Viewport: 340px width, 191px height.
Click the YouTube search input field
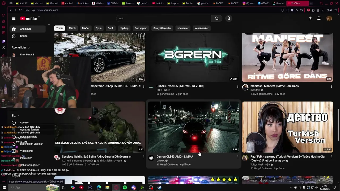coord(164,18)
